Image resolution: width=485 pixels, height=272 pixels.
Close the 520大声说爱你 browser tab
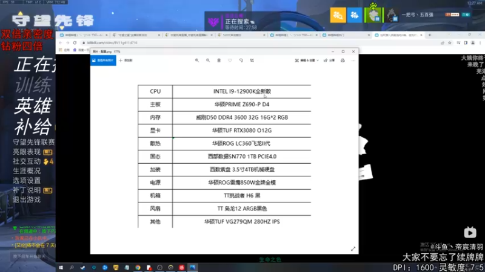pyautogui.click(x=264, y=35)
